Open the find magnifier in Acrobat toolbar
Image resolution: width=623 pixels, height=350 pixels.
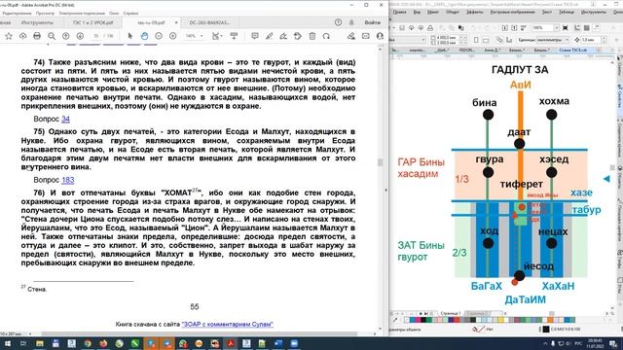(x=52, y=36)
